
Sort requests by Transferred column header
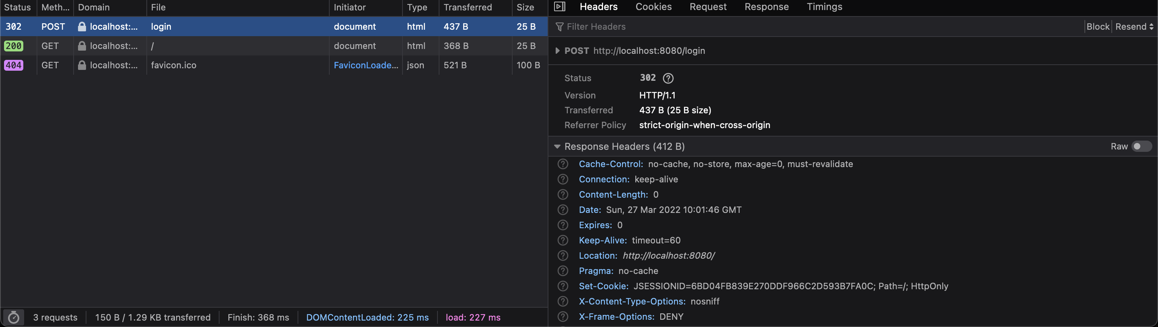click(x=468, y=7)
